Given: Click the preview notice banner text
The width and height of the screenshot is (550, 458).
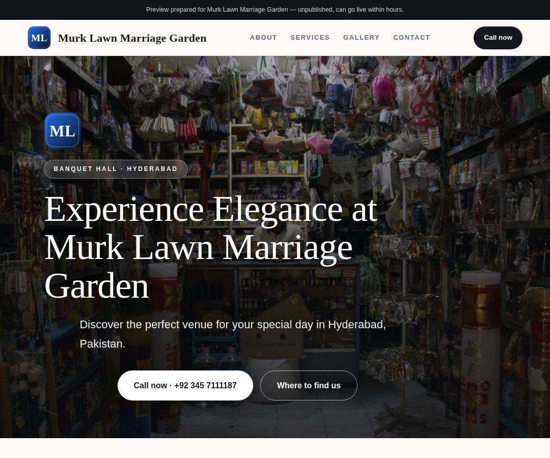Looking at the screenshot, I should tap(275, 10).
